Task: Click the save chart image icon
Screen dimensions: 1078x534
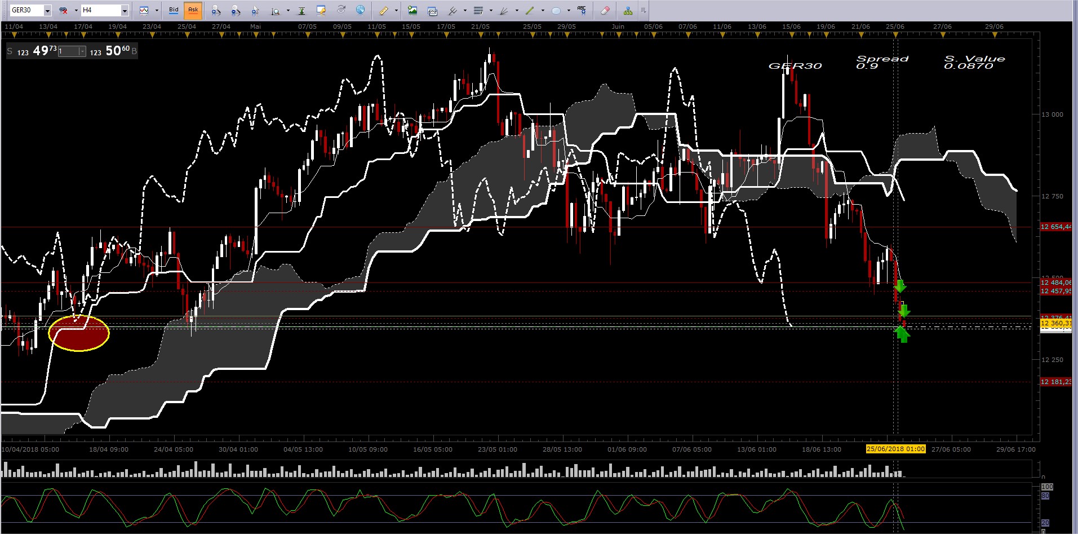Action: point(412,10)
